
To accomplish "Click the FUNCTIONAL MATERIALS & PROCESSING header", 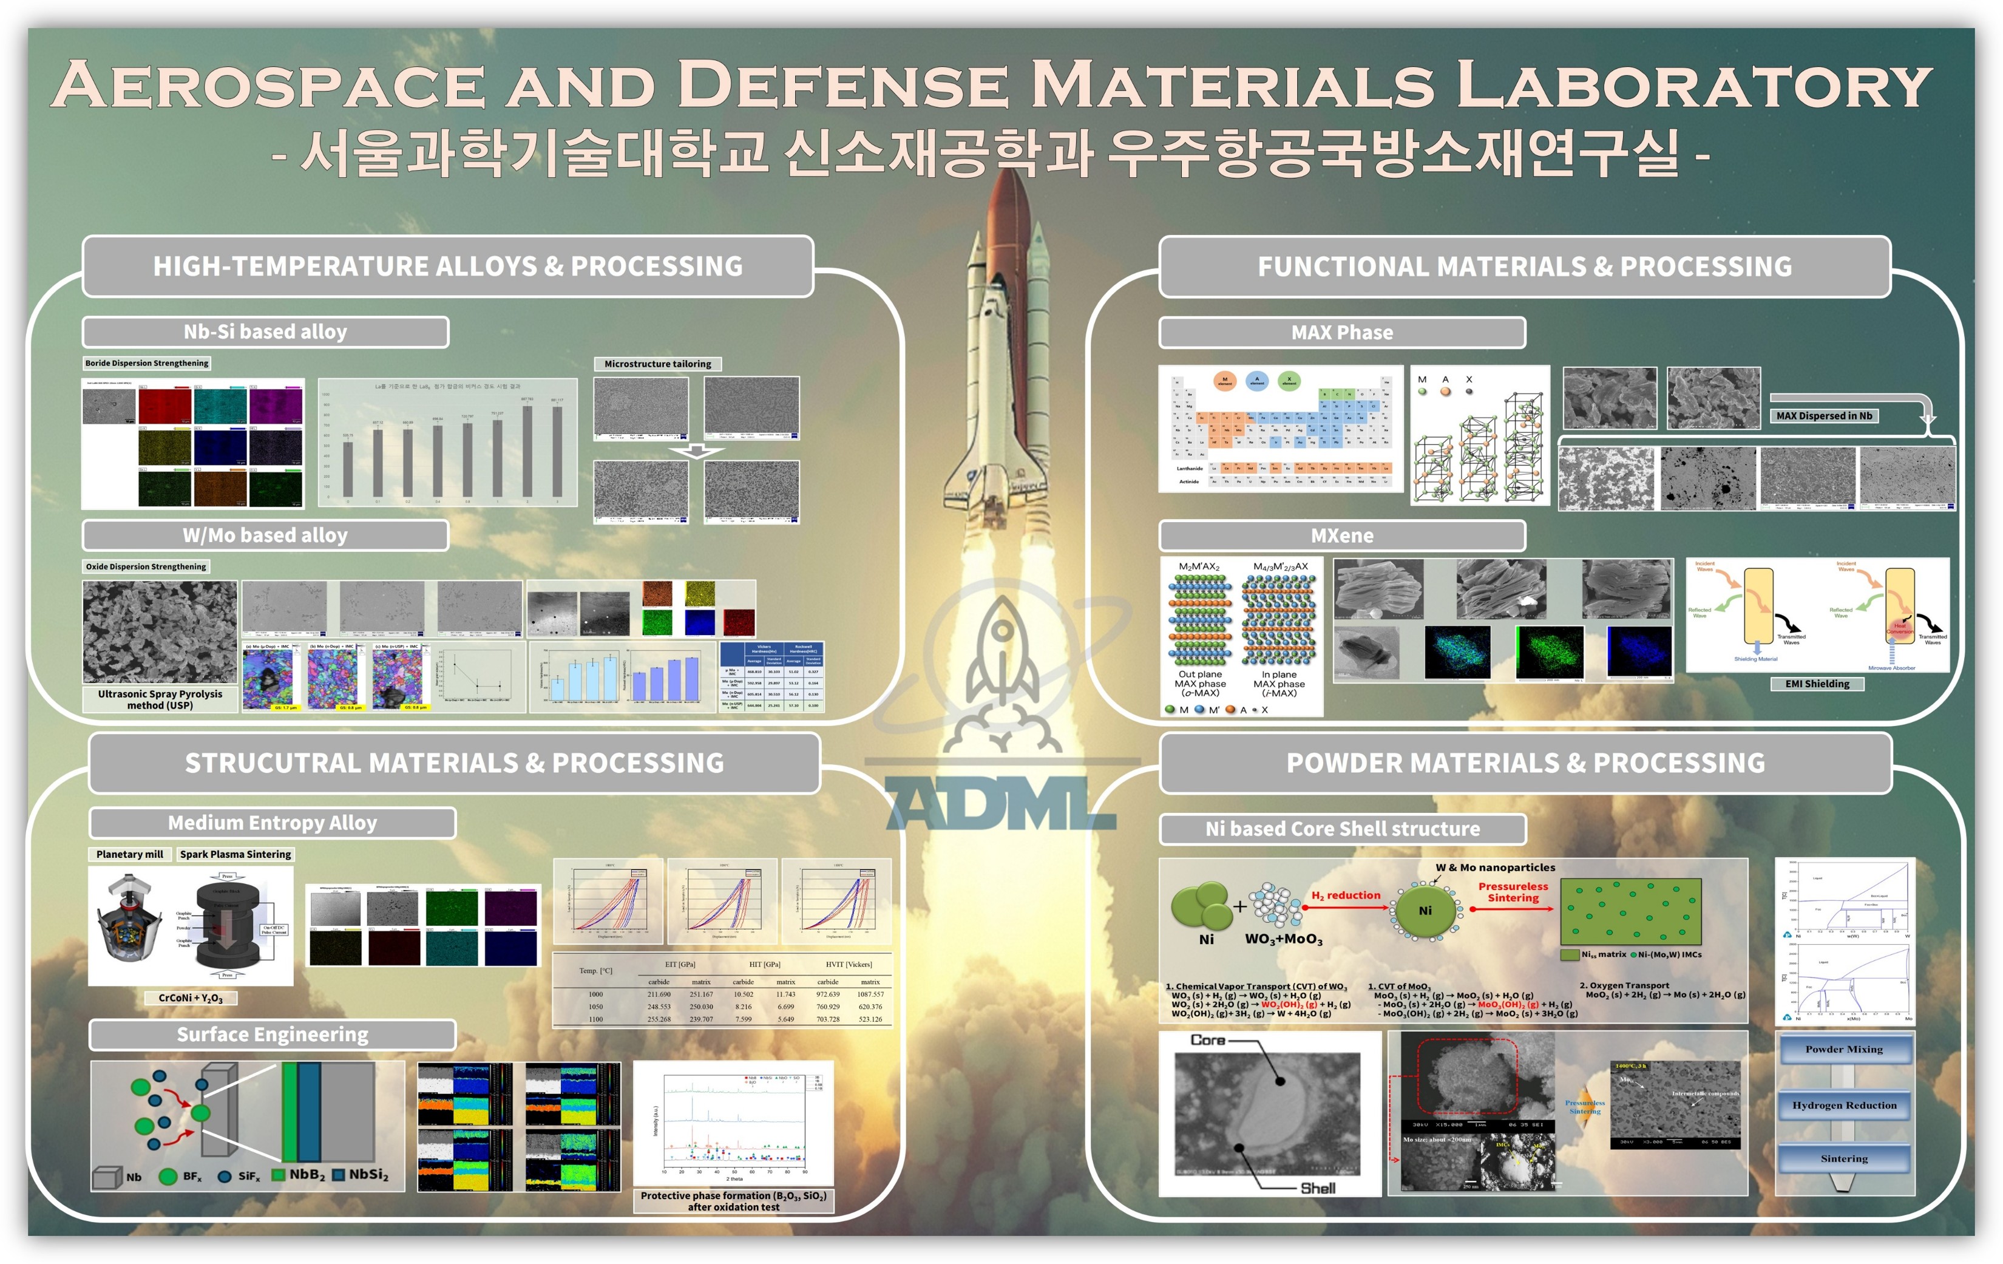I will 1525,267.
